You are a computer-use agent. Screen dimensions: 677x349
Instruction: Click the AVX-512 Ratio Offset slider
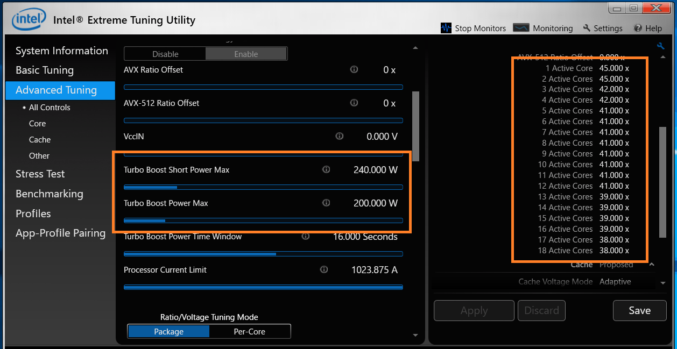tap(263, 120)
